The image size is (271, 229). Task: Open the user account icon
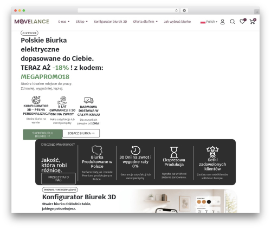222,22
